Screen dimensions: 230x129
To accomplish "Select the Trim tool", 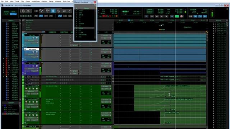I will (x=47, y=11).
